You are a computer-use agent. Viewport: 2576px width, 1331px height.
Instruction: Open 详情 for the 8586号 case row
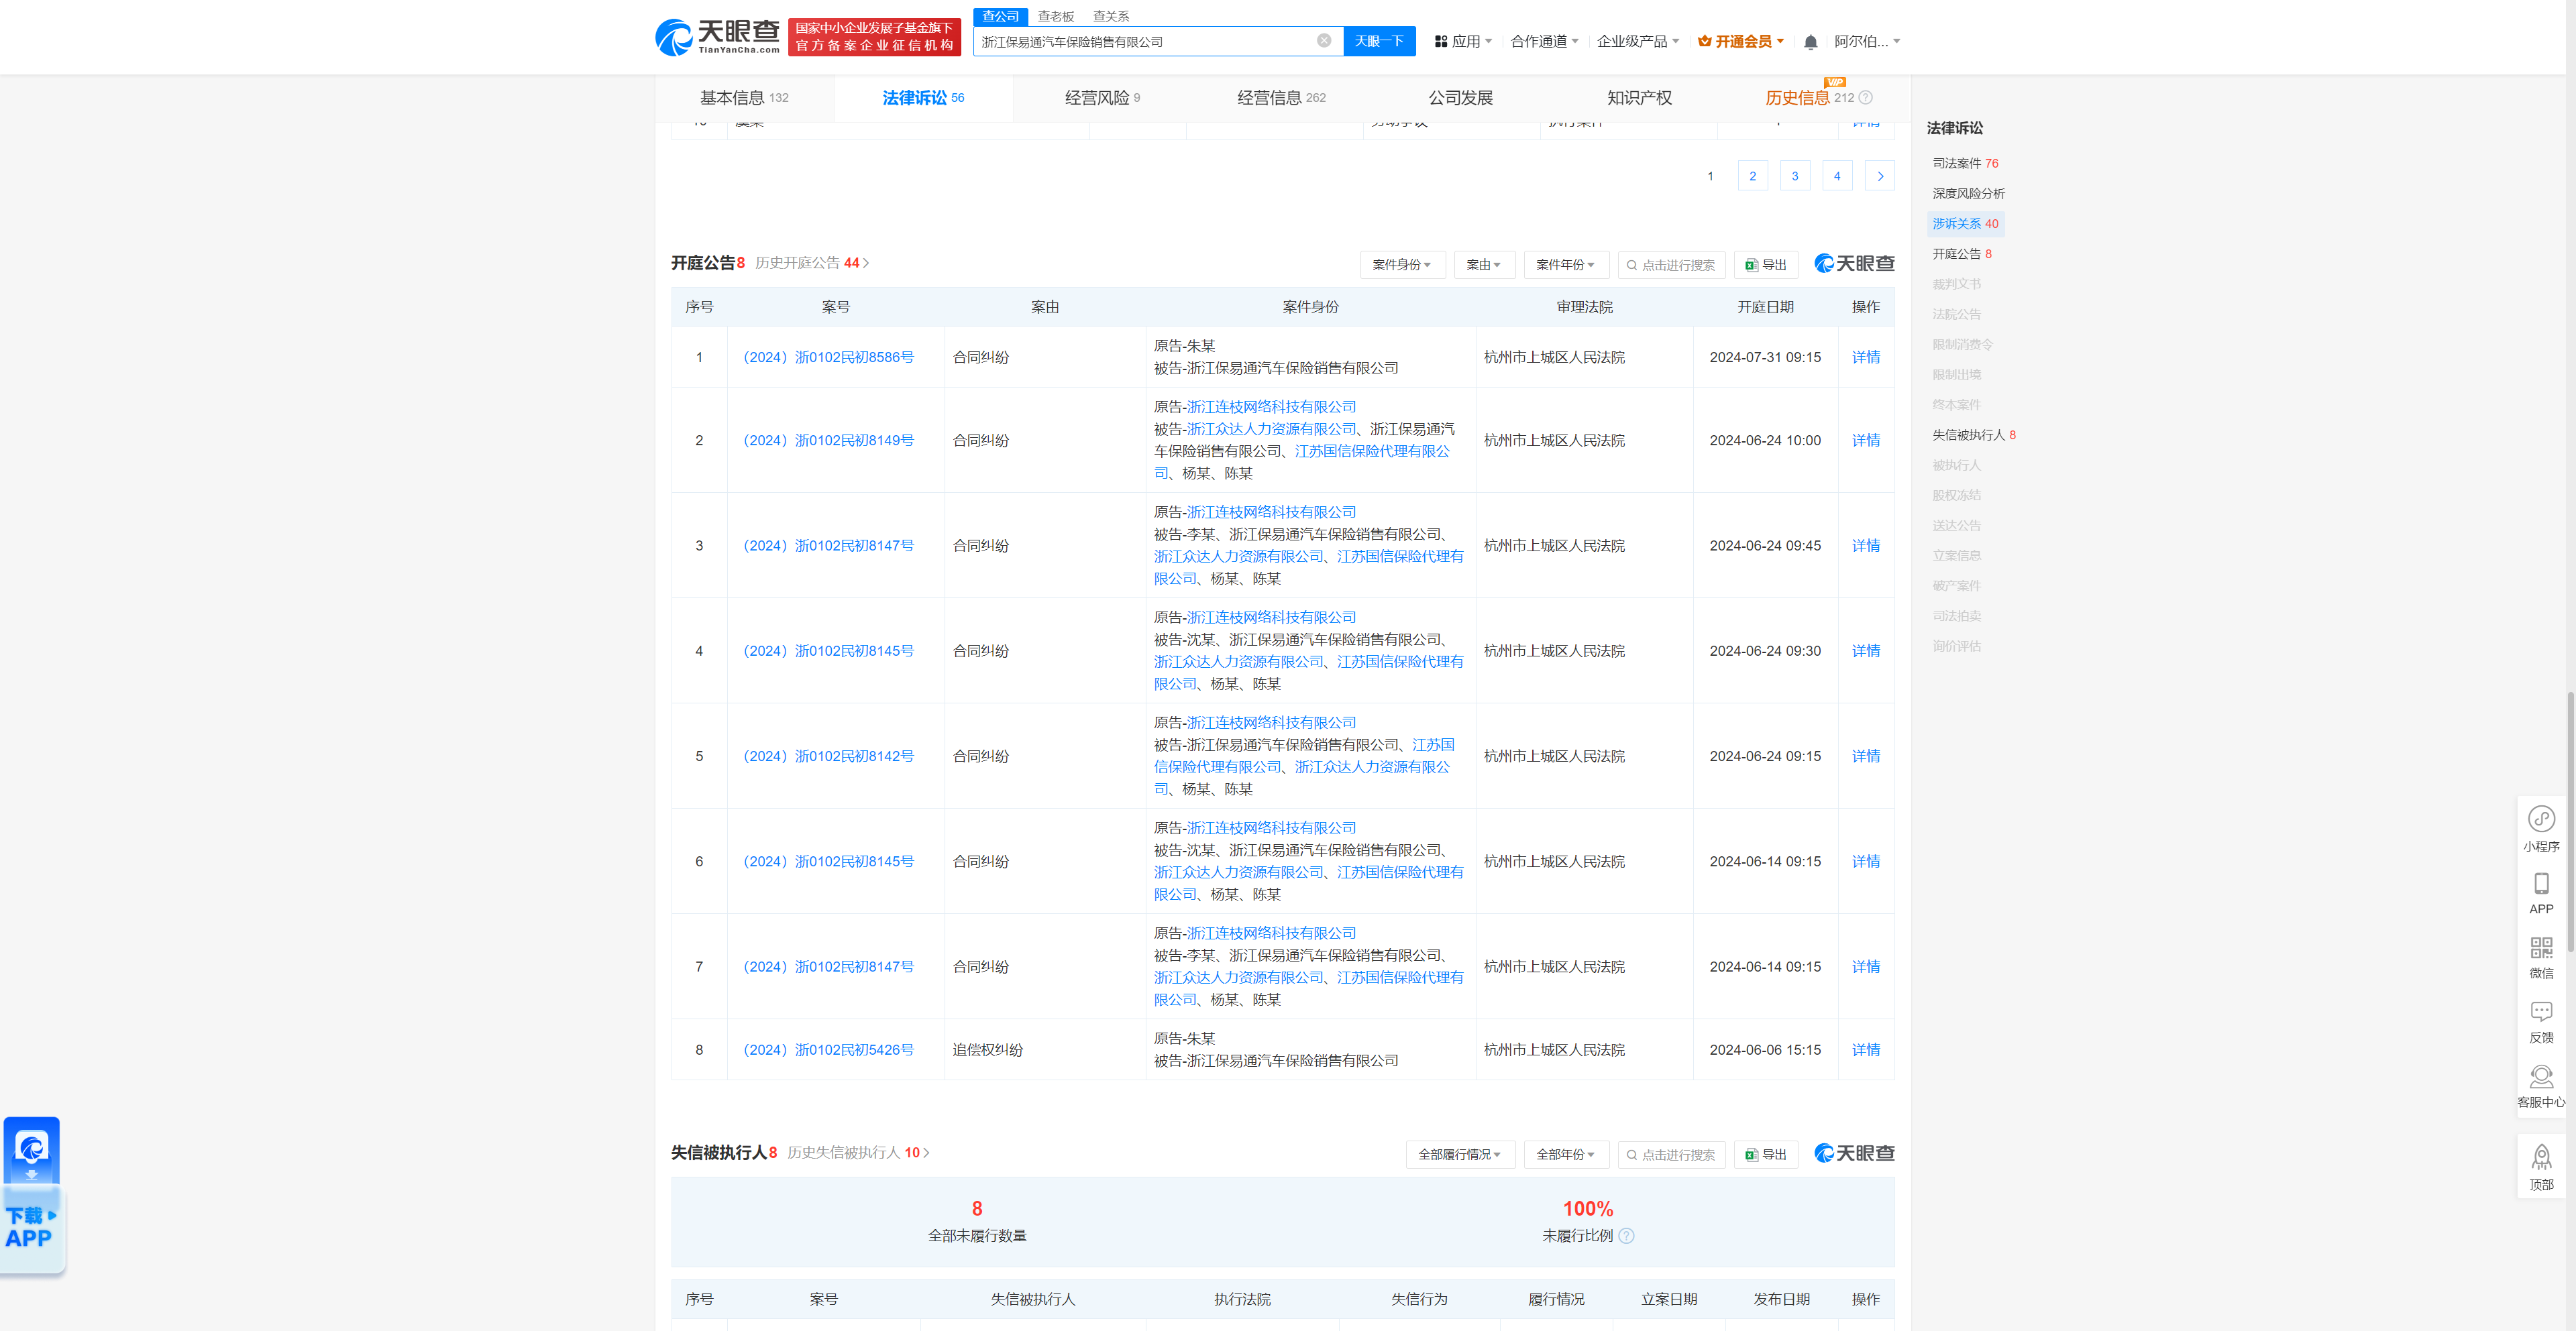tap(1865, 357)
